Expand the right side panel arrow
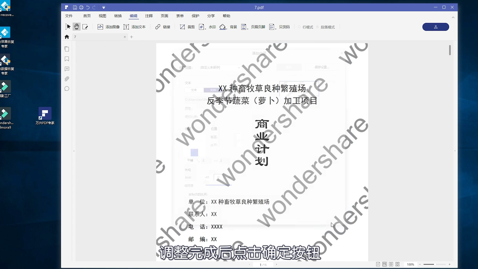 click(x=455, y=151)
